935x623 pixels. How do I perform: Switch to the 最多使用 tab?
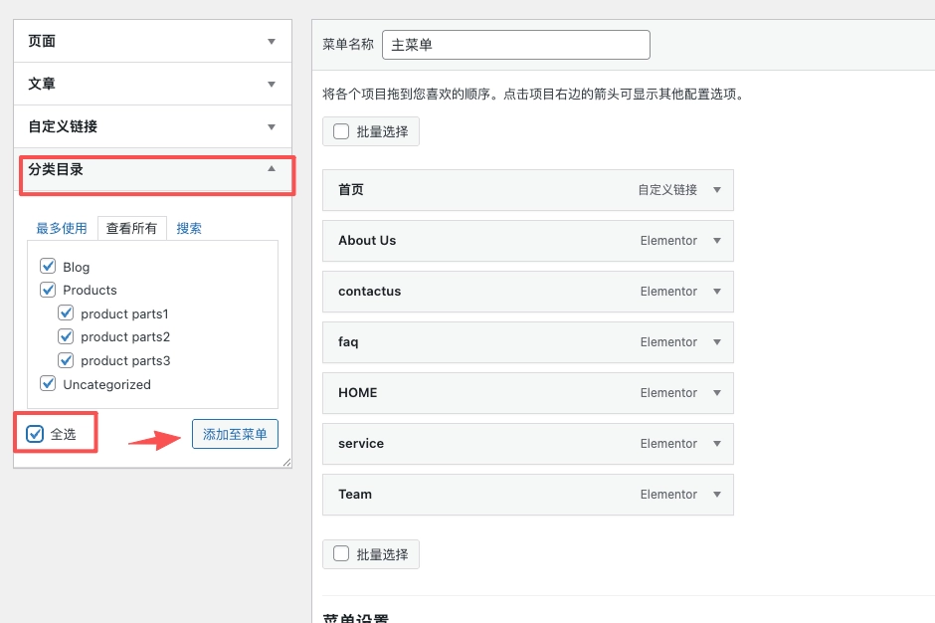62,228
